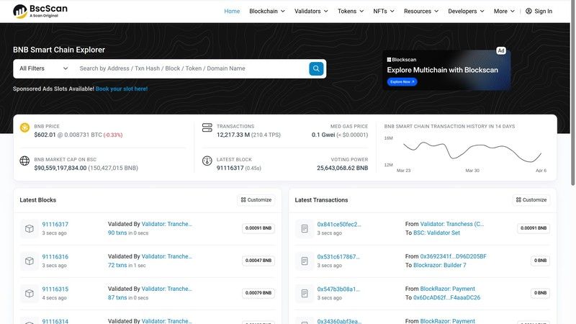Screen dimensions: 576x324
Task: Expand the Validators menu
Action: 311,11
